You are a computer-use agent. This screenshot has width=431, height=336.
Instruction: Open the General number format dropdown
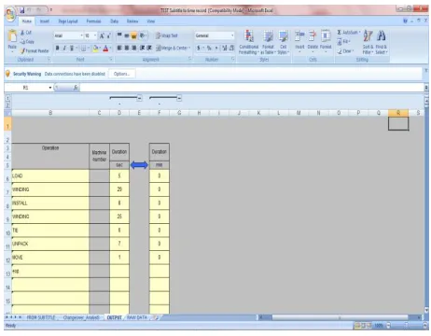pos(232,35)
